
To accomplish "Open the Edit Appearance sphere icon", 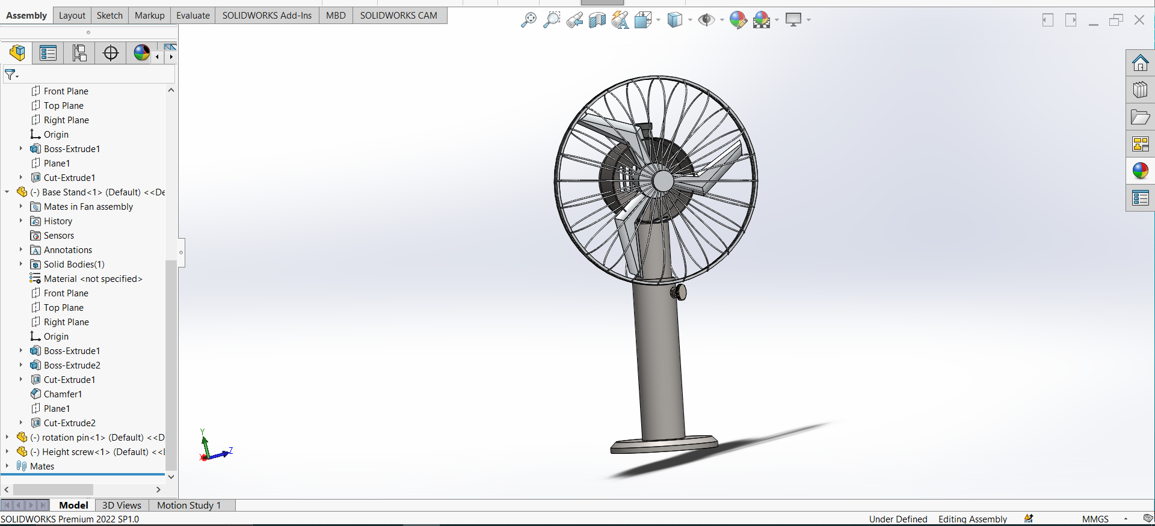I will [x=738, y=20].
